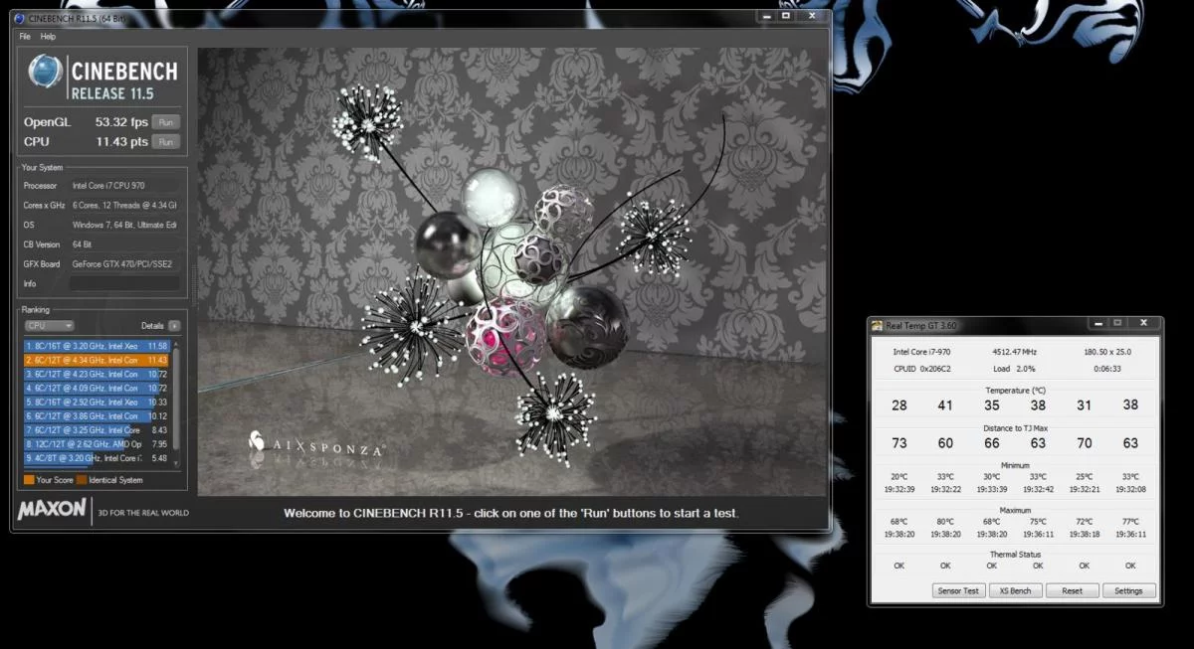Click the 0:06:33 uptime reading
Screen dimensions: 1194x649
point(1107,368)
